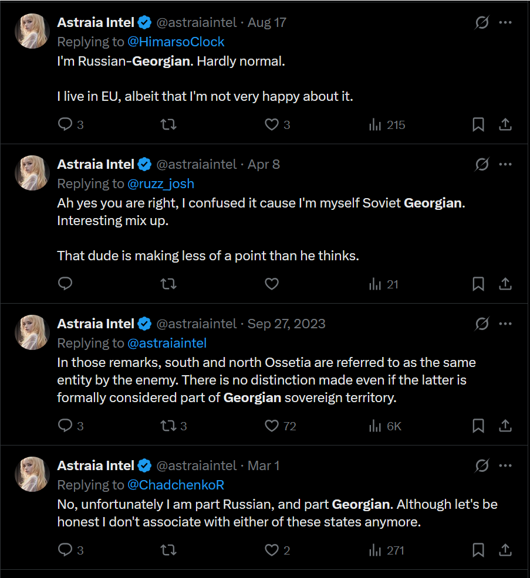Bookmark the Apr 8 tweet

pyautogui.click(x=478, y=284)
